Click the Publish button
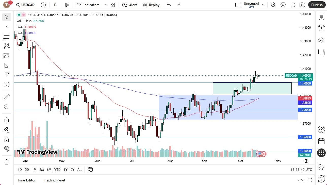The image size is (327, 185). pos(317,5)
